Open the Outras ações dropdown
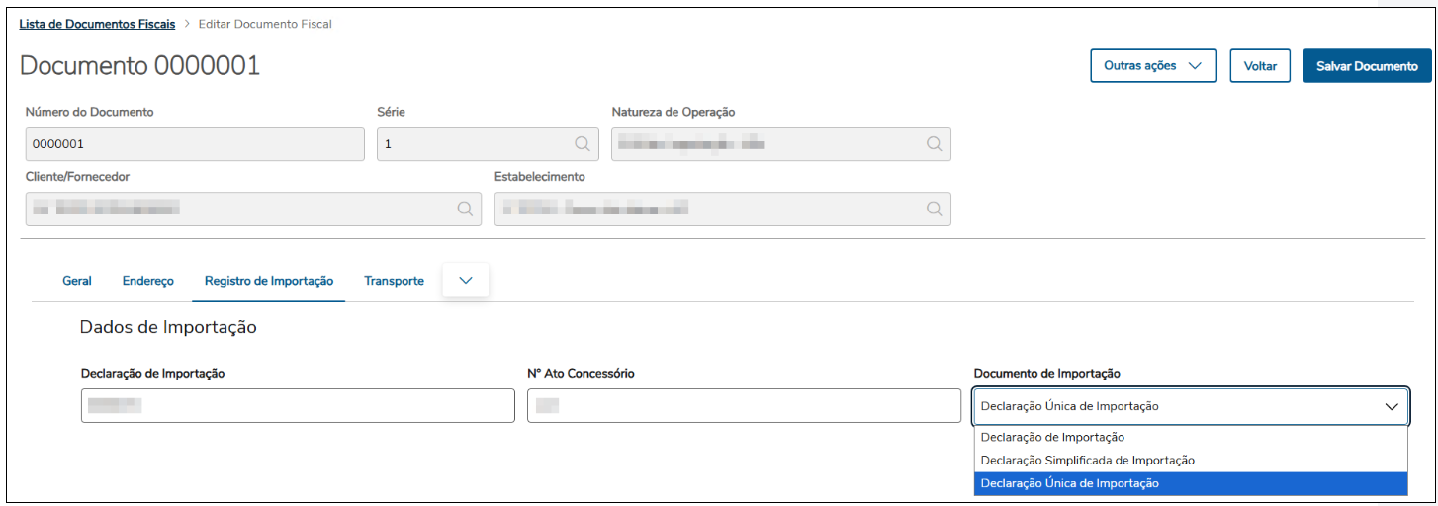 [1153, 66]
